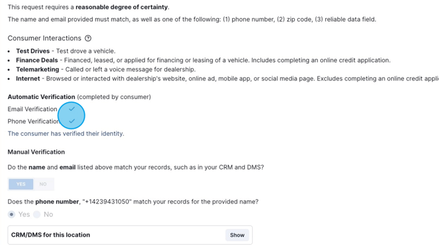Click the Automatic Verification heading
The height and width of the screenshot is (245, 439).
click(41, 97)
